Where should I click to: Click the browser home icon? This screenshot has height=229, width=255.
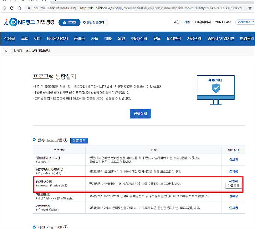(19, 8)
